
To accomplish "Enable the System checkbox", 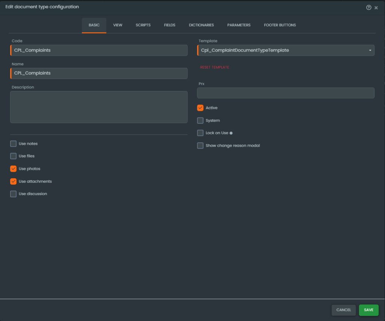I will tap(200, 121).
